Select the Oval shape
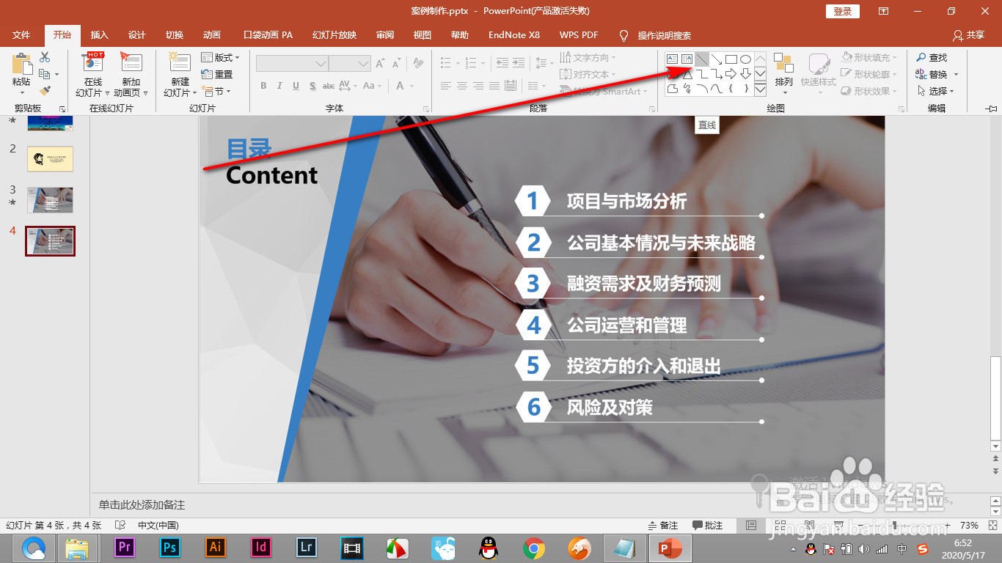Image resolution: width=1002 pixels, height=563 pixels. pyautogui.click(x=745, y=59)
